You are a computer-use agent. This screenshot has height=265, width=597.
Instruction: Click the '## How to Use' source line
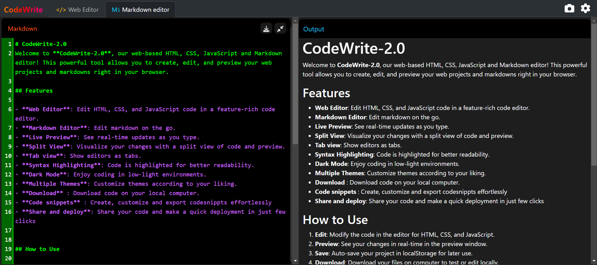pyautogui.click(x=37, y=249)
